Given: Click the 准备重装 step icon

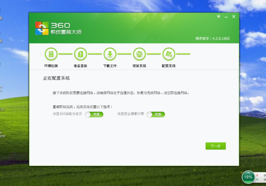Looking at the screenshot, I should coord(81,54).
